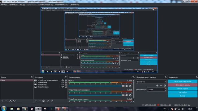Toggle lock on Захват окна source
The image size is (198, 111).
(x=66, y=83)
